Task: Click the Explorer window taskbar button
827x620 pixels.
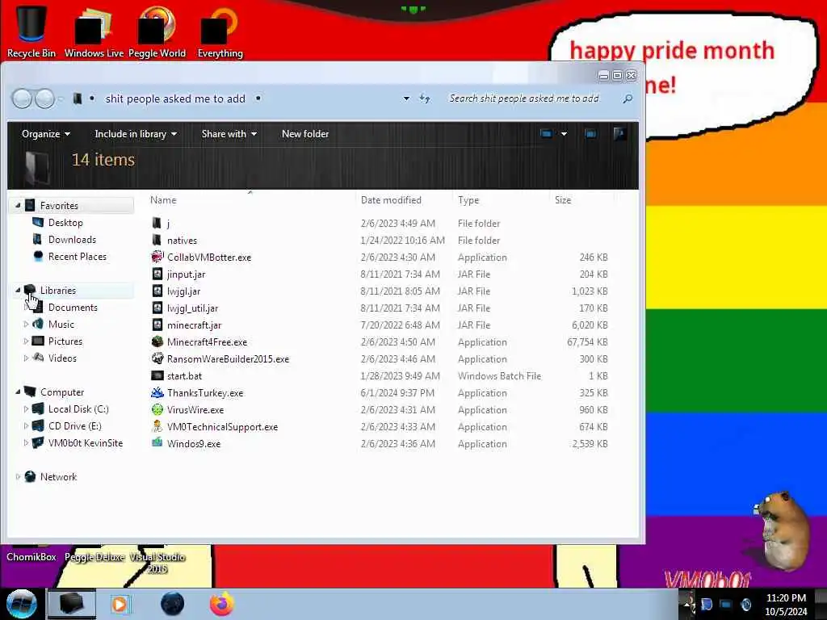Action: point(72,604)
